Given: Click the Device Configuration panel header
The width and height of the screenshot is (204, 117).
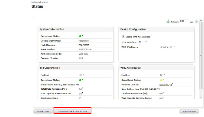Looking at the screenshot, I should click(156, 29).
